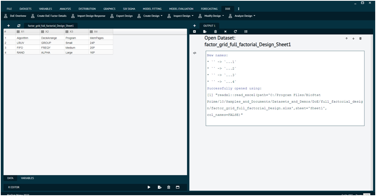Run R Editor code with play button
The image size is (376, 196).
pos(149,187)
